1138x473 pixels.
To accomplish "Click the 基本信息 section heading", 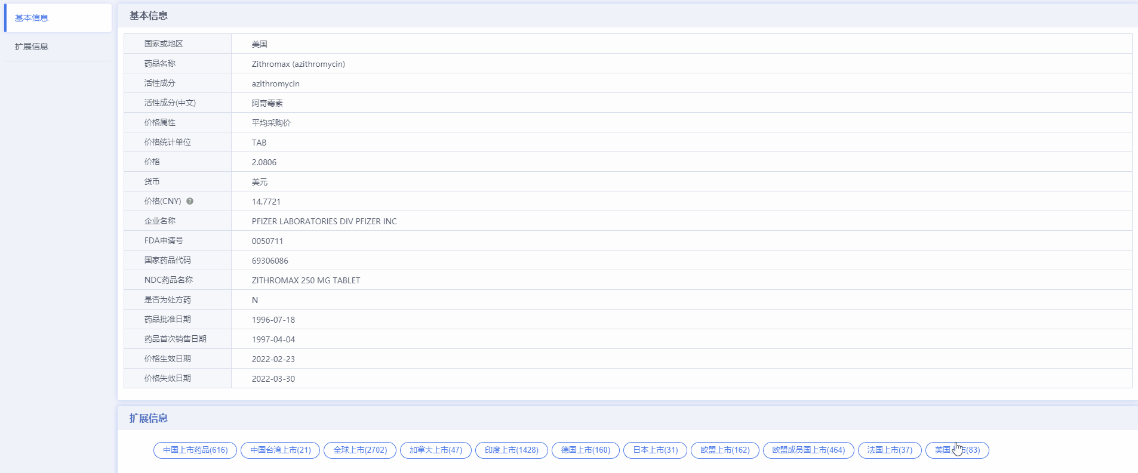I will (149, 16).
